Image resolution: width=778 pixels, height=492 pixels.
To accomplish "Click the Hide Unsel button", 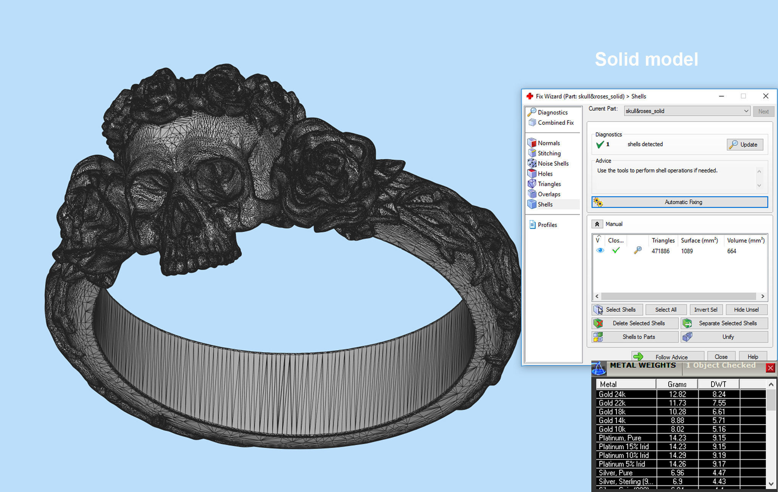I will (746, 310).
